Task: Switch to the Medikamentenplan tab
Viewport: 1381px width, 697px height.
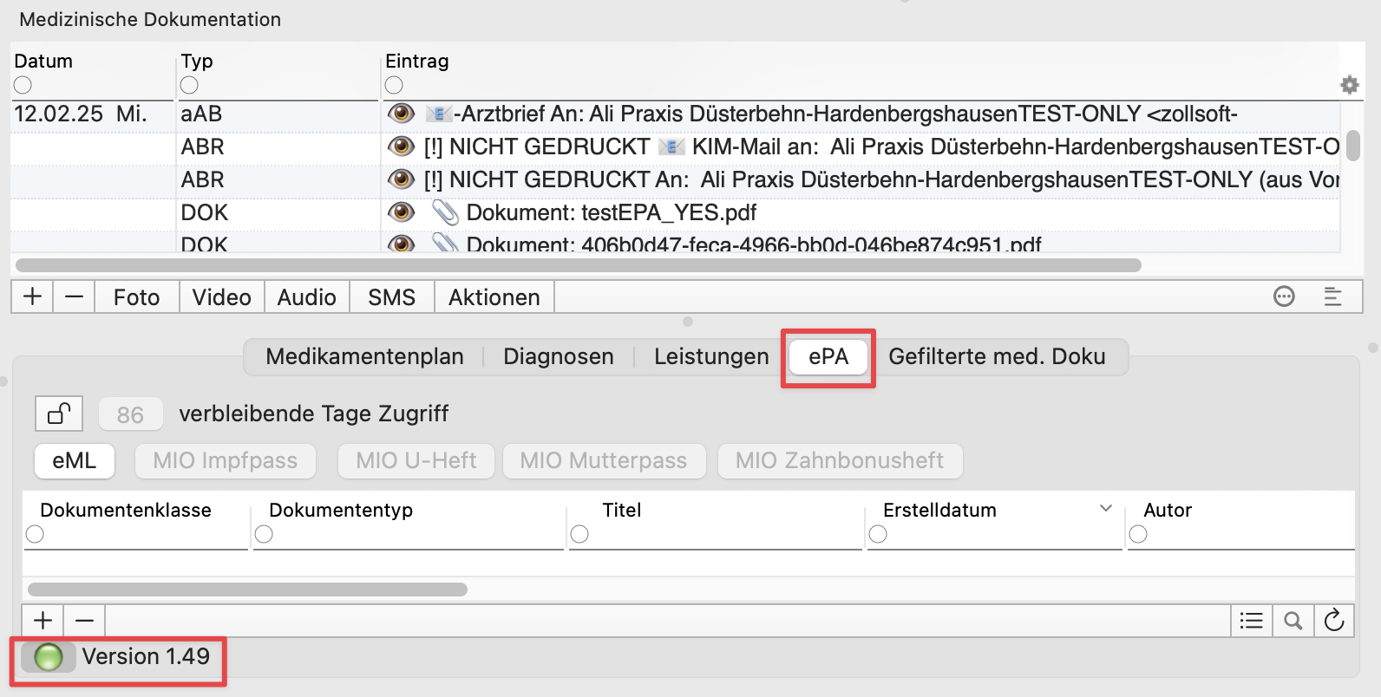Action: (x=364, y=356)
